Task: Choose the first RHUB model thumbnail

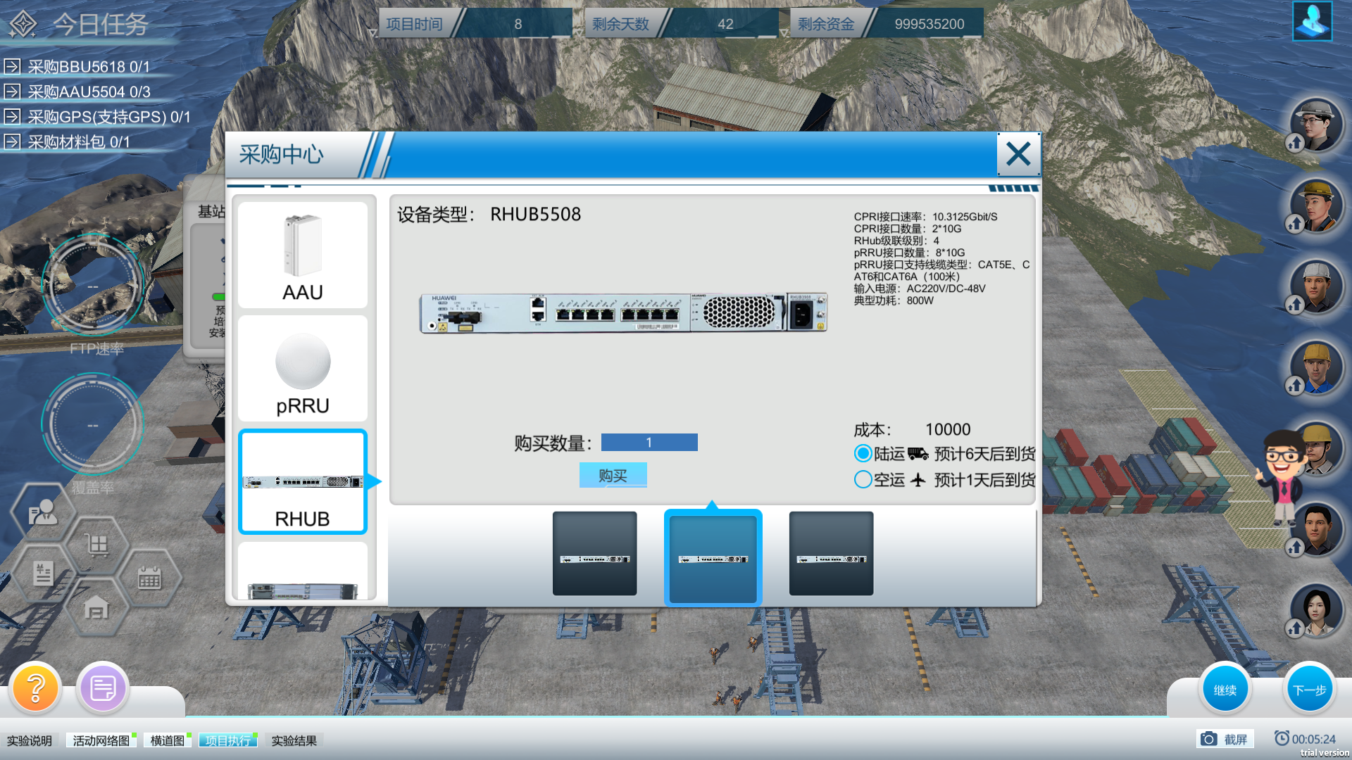Action: [x=595, y=554]
